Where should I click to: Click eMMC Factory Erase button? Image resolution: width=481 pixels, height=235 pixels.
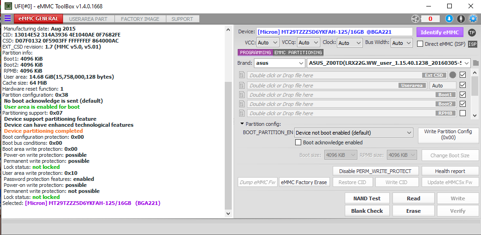(304, 182)
